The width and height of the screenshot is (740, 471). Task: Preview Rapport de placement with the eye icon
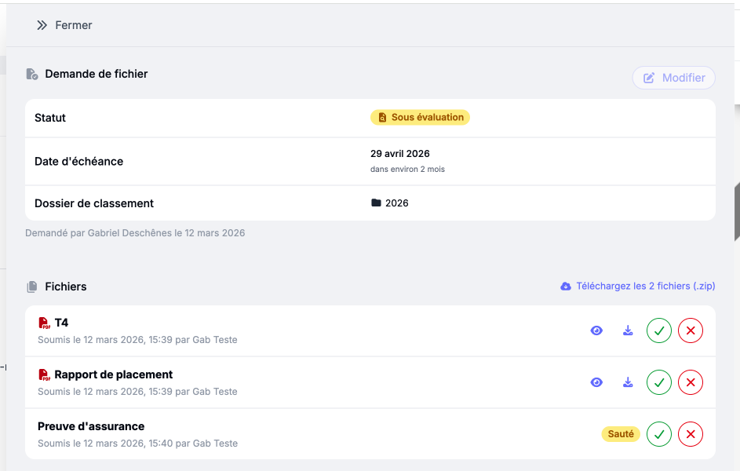coord(596,382)
